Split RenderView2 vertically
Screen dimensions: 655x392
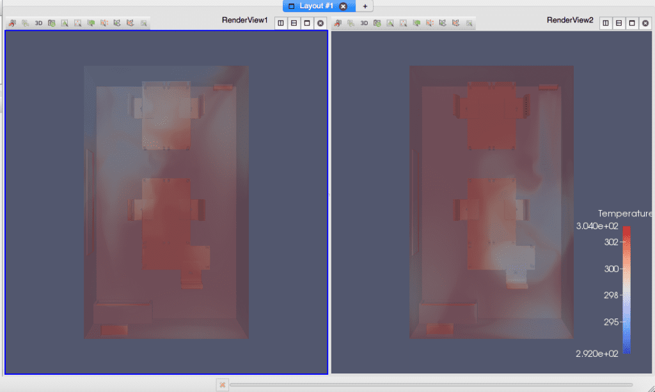coord(619,23)
